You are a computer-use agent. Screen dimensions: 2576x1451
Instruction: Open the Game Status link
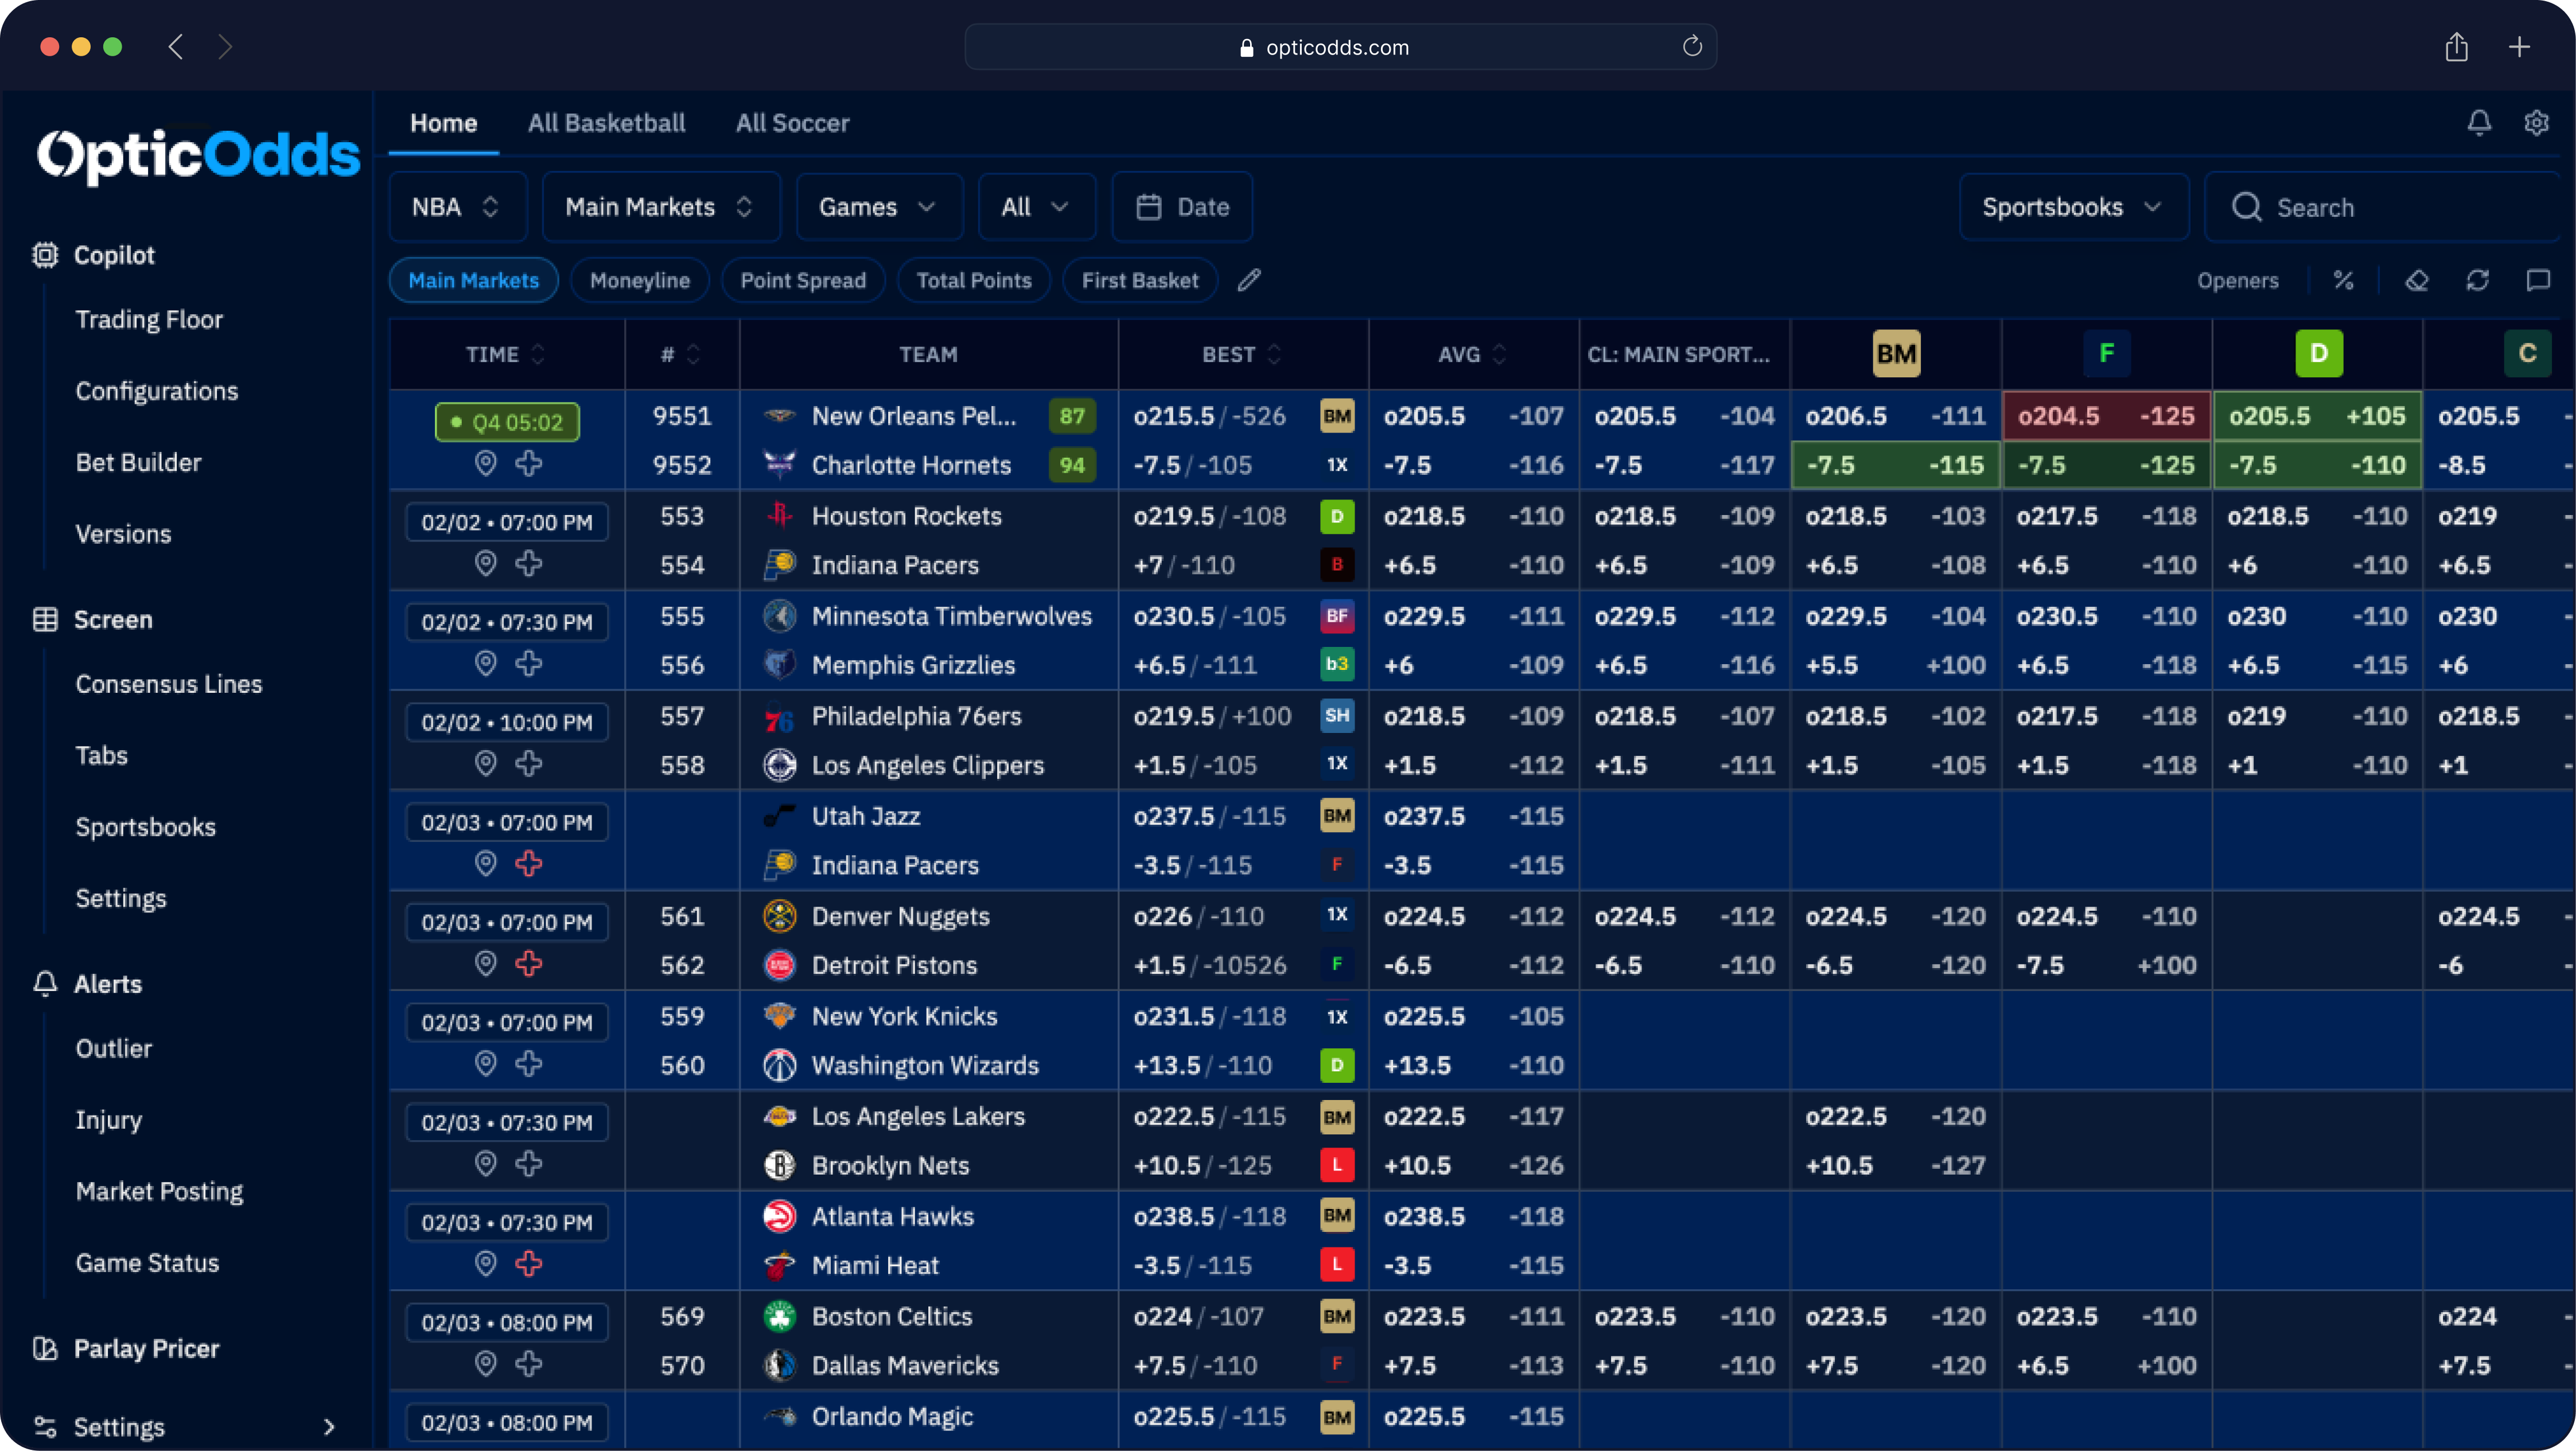pyautogui.click(x=148, y=1263)
